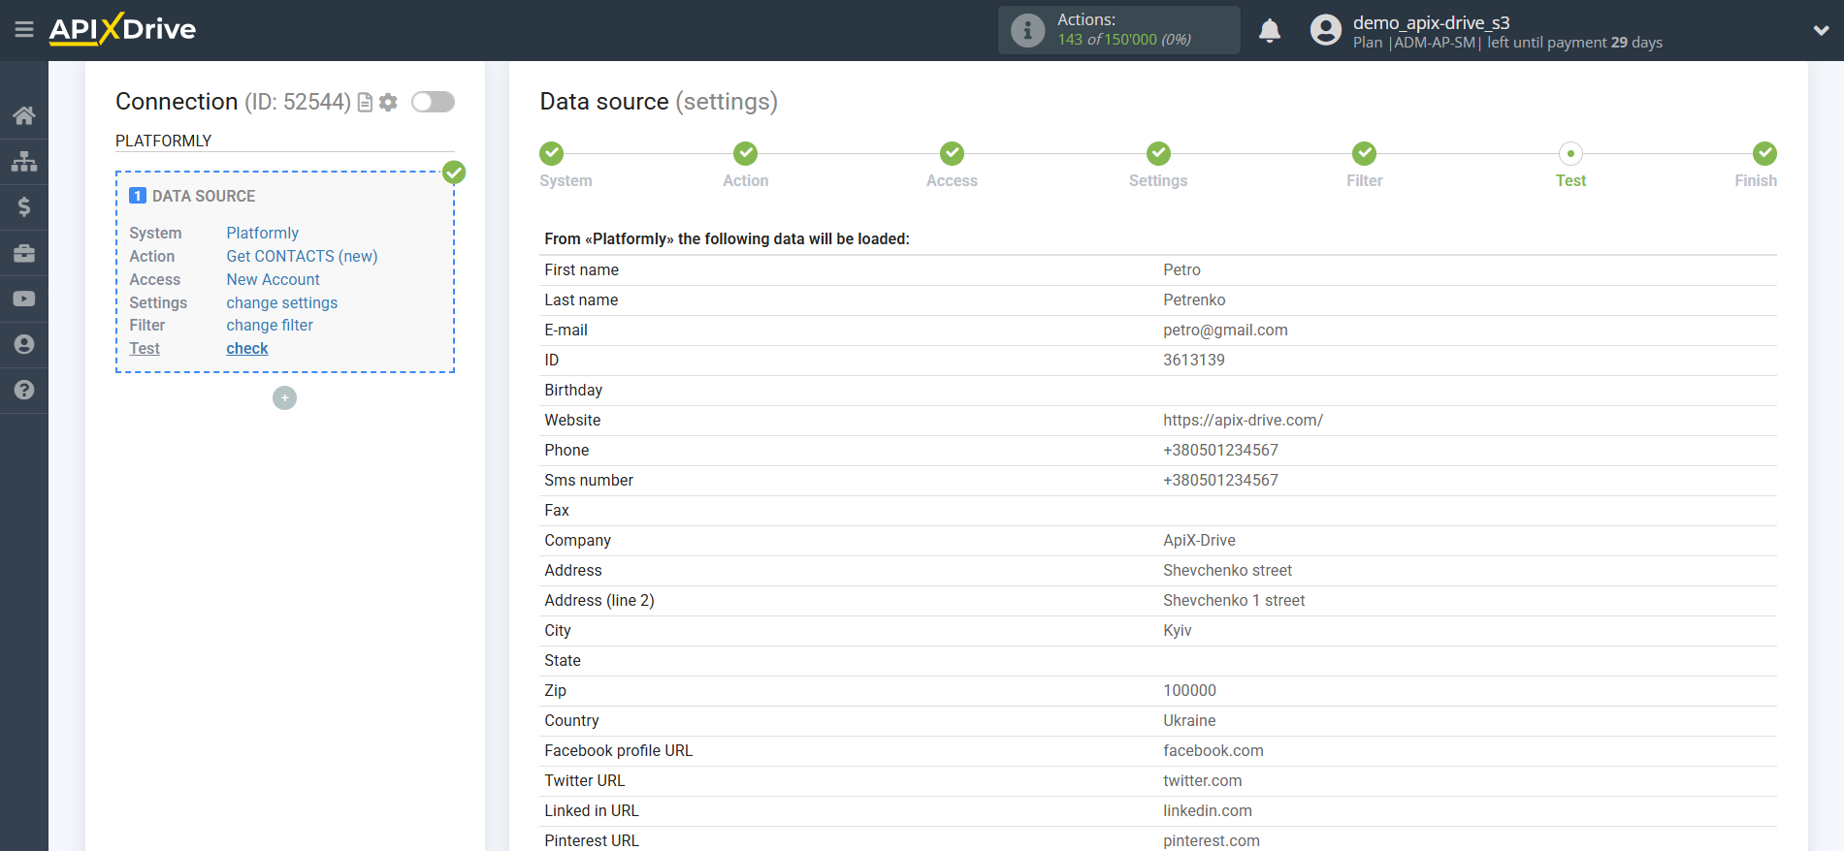Open the connection settings gear

[388, 103]
